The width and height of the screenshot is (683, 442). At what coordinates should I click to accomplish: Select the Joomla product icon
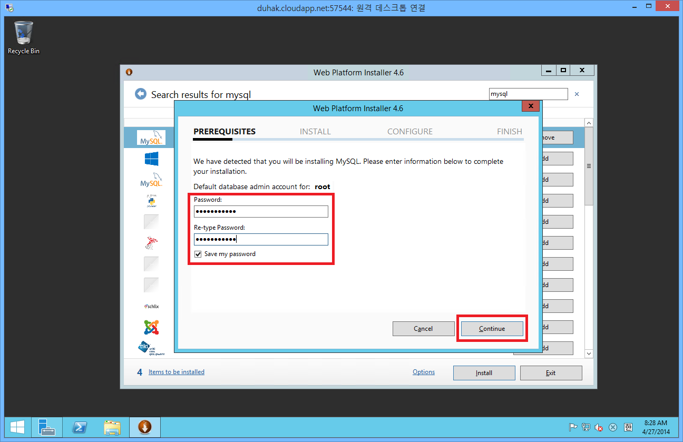coord(151,327)
